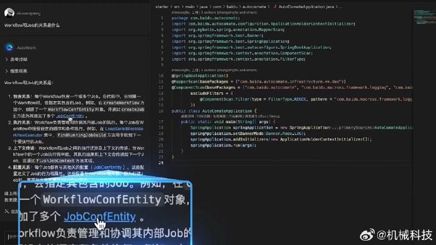The image size is (436, 245).
Task: Click the authors annotation above line 1
Action: (x=214, y=13)
